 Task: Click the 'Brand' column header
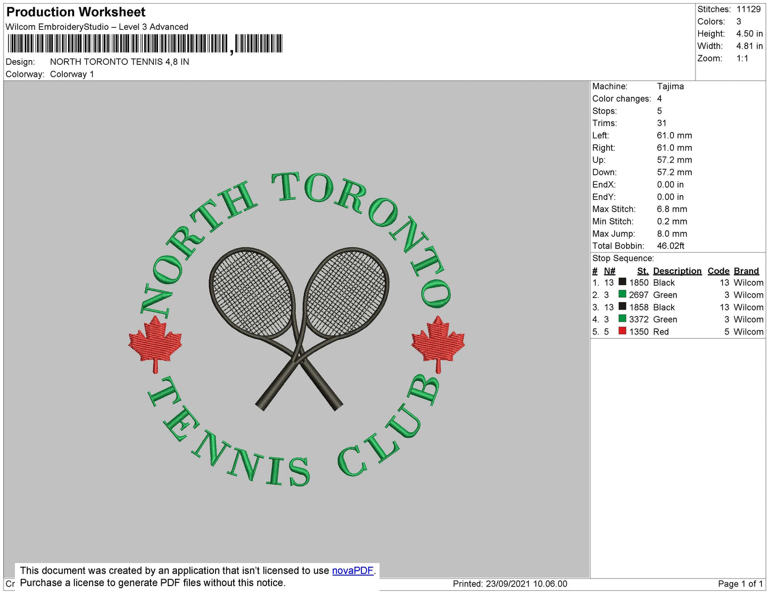point(747,271)
